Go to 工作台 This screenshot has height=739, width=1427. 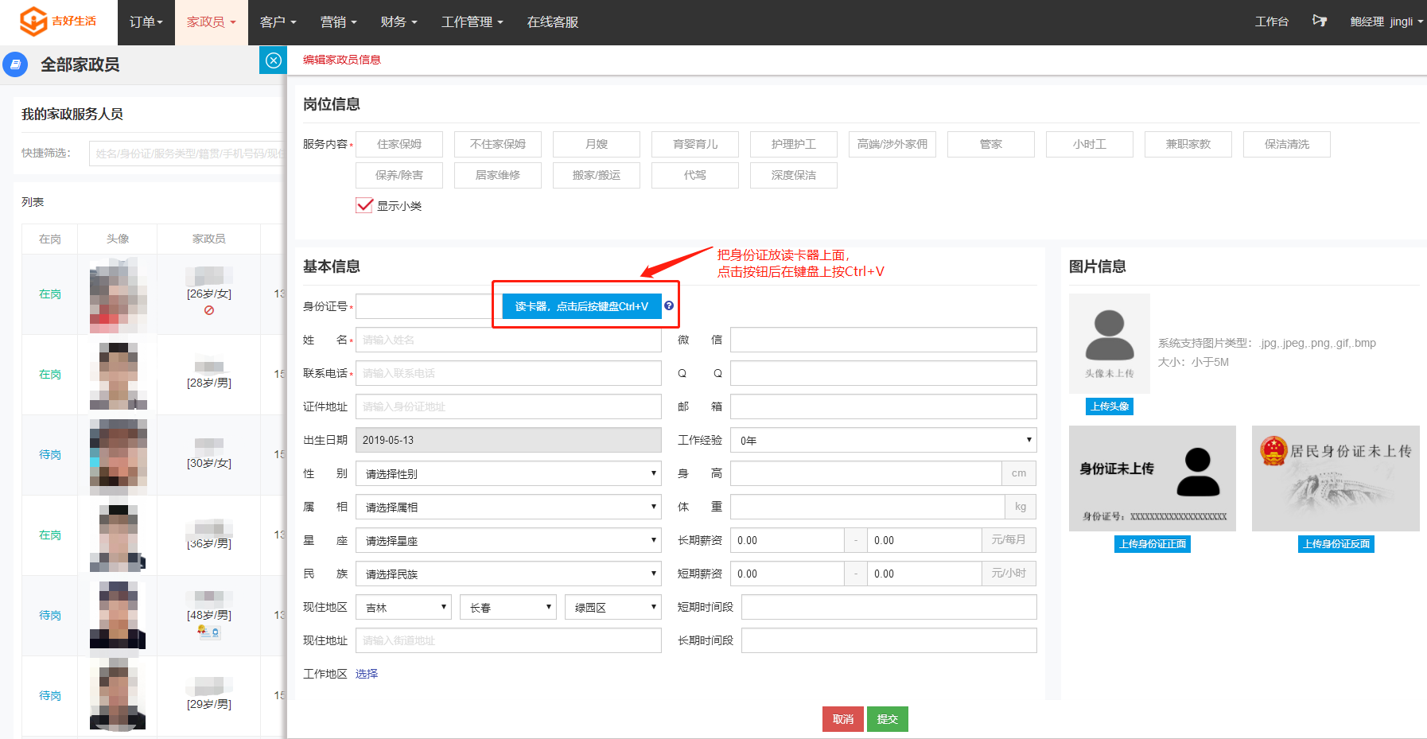[x=1272, y=21]
